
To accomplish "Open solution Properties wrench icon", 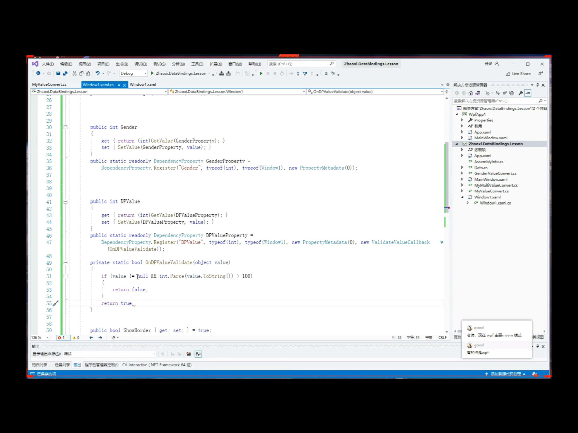I will (x=521, y=93).
